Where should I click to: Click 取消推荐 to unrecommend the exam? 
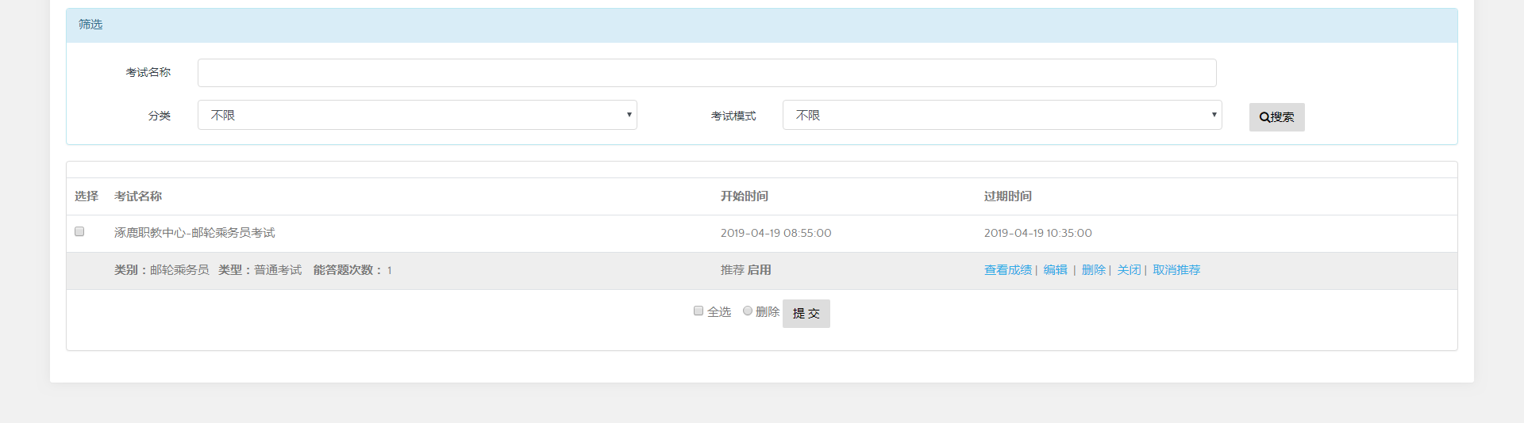[x=1176, y=270]
